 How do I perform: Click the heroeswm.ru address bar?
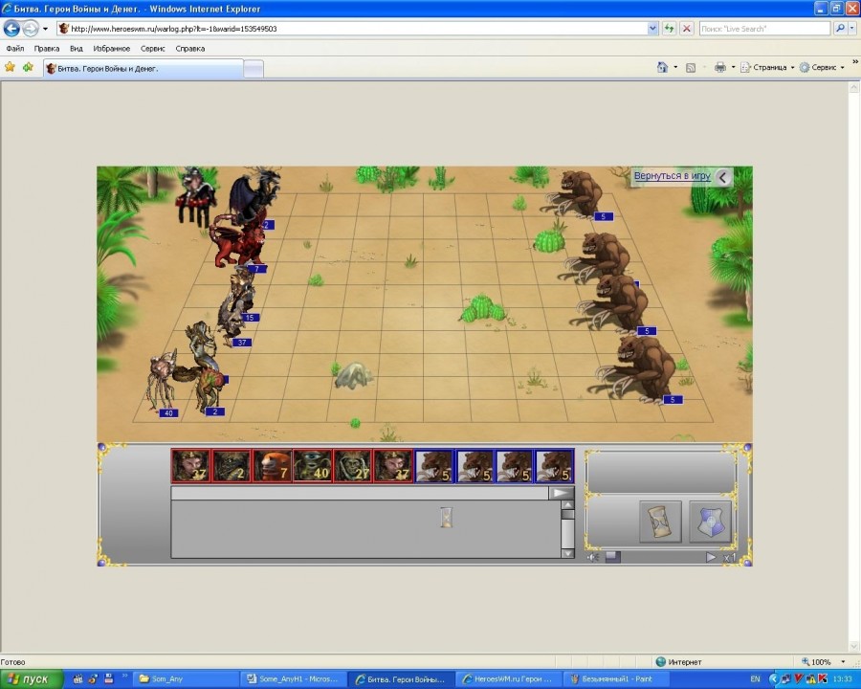click(352, 29)
